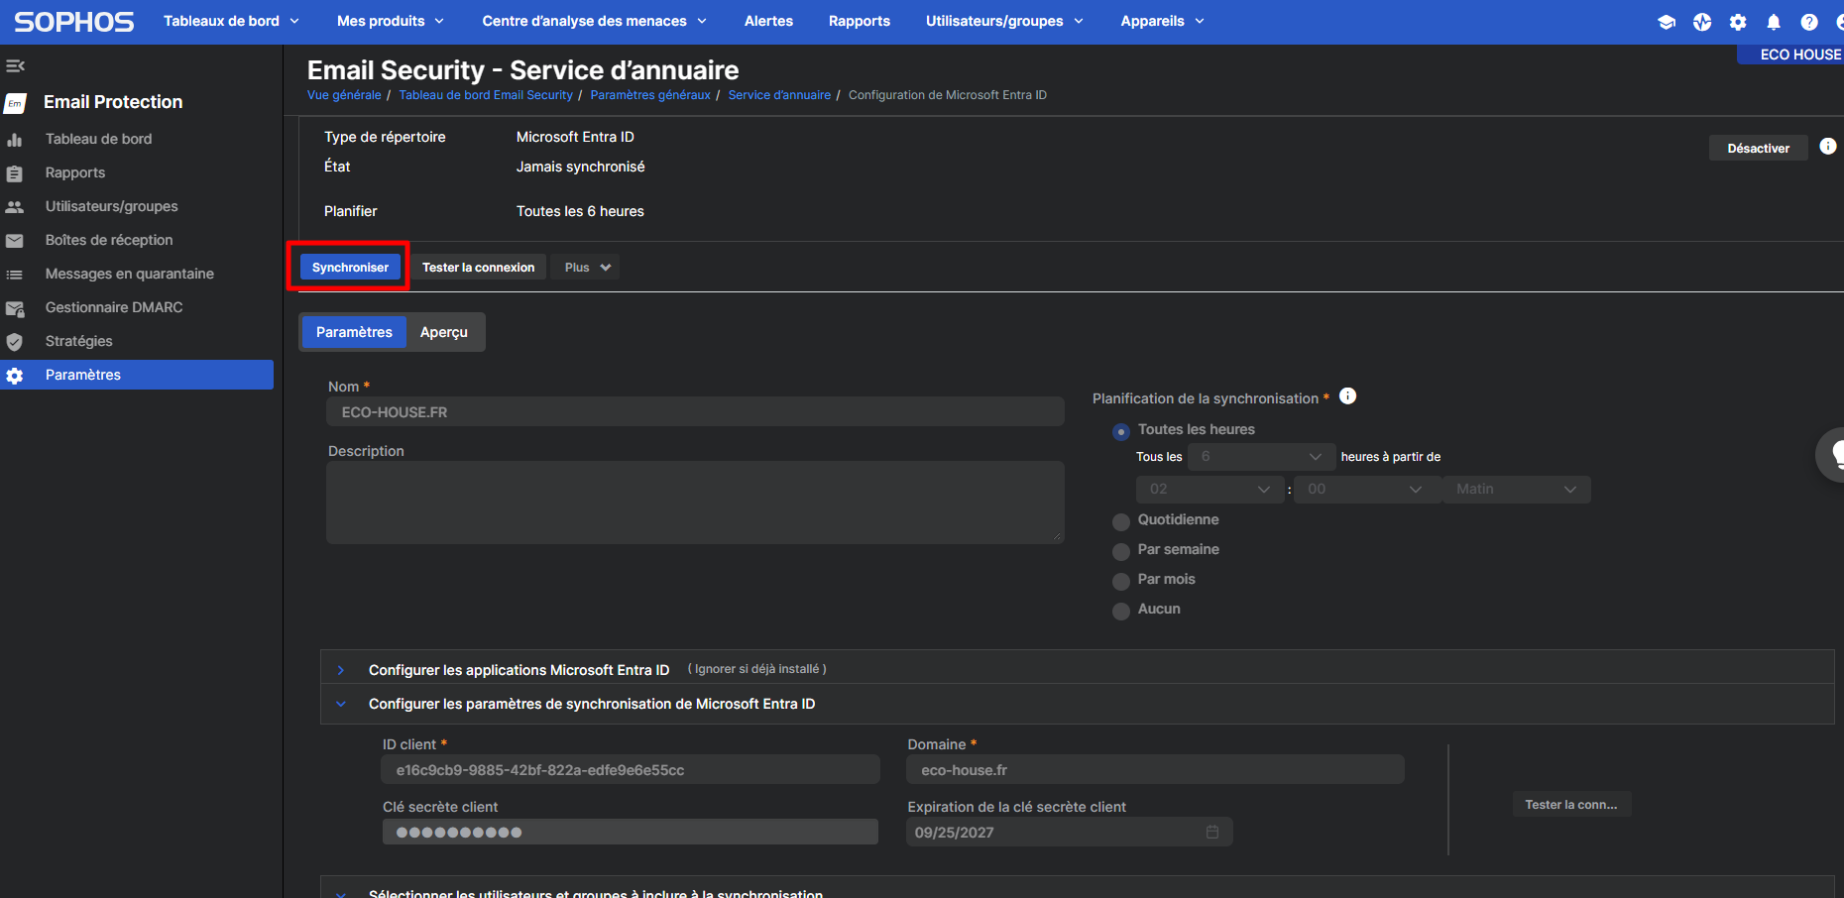Open Centre d'analyse des menaces dropdown

(594, 21)
